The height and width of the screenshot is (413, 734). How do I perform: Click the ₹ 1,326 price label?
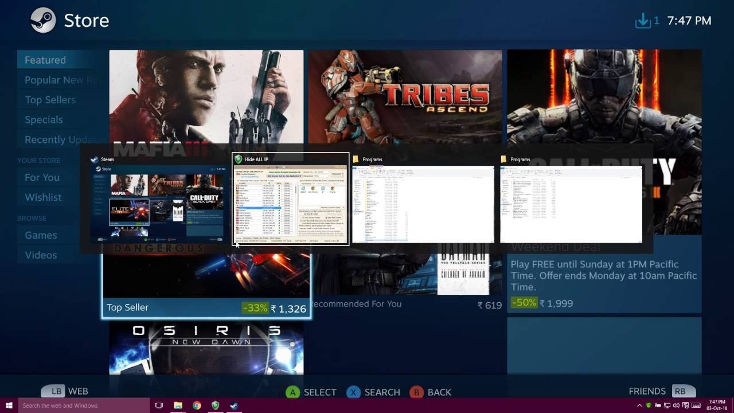pos(288,309)
